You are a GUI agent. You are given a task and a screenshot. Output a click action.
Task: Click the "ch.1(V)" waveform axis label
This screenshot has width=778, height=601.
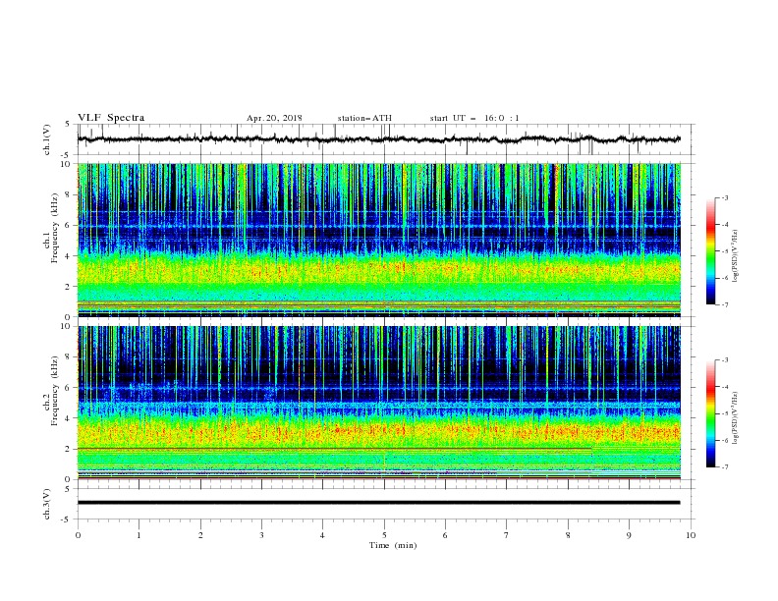click(x=47, y=139)
